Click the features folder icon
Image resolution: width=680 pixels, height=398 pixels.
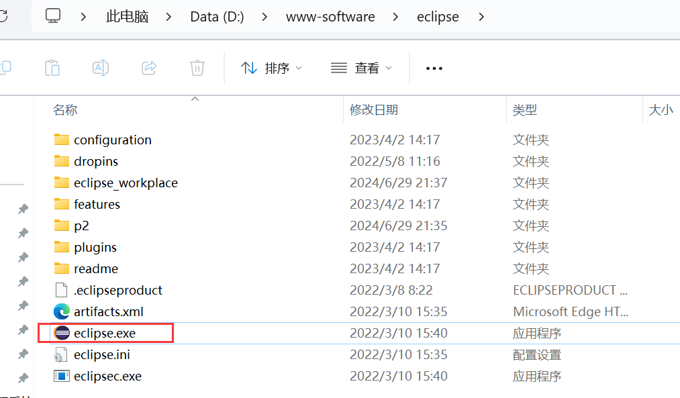click(62, 204)
